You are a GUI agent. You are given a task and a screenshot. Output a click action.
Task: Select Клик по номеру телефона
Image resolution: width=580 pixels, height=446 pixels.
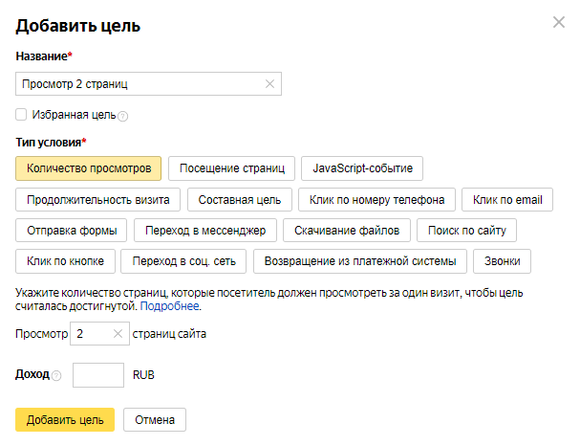(376, 200)
